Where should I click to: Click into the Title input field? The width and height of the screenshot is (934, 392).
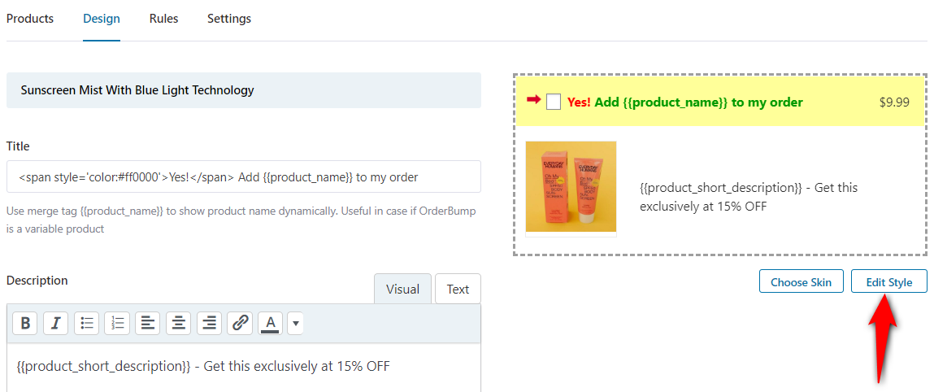pos(244,177)
